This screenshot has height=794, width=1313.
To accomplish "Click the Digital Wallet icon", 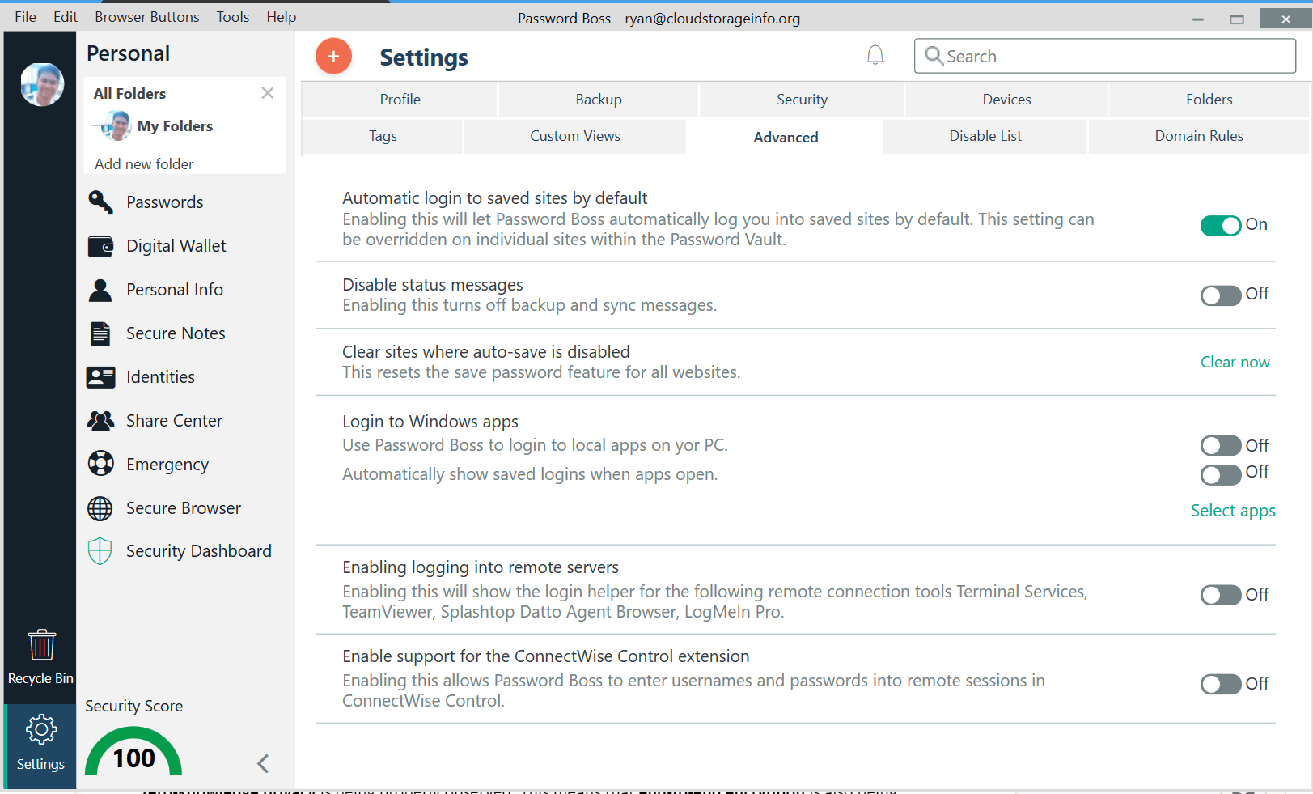I will [100, 246].
